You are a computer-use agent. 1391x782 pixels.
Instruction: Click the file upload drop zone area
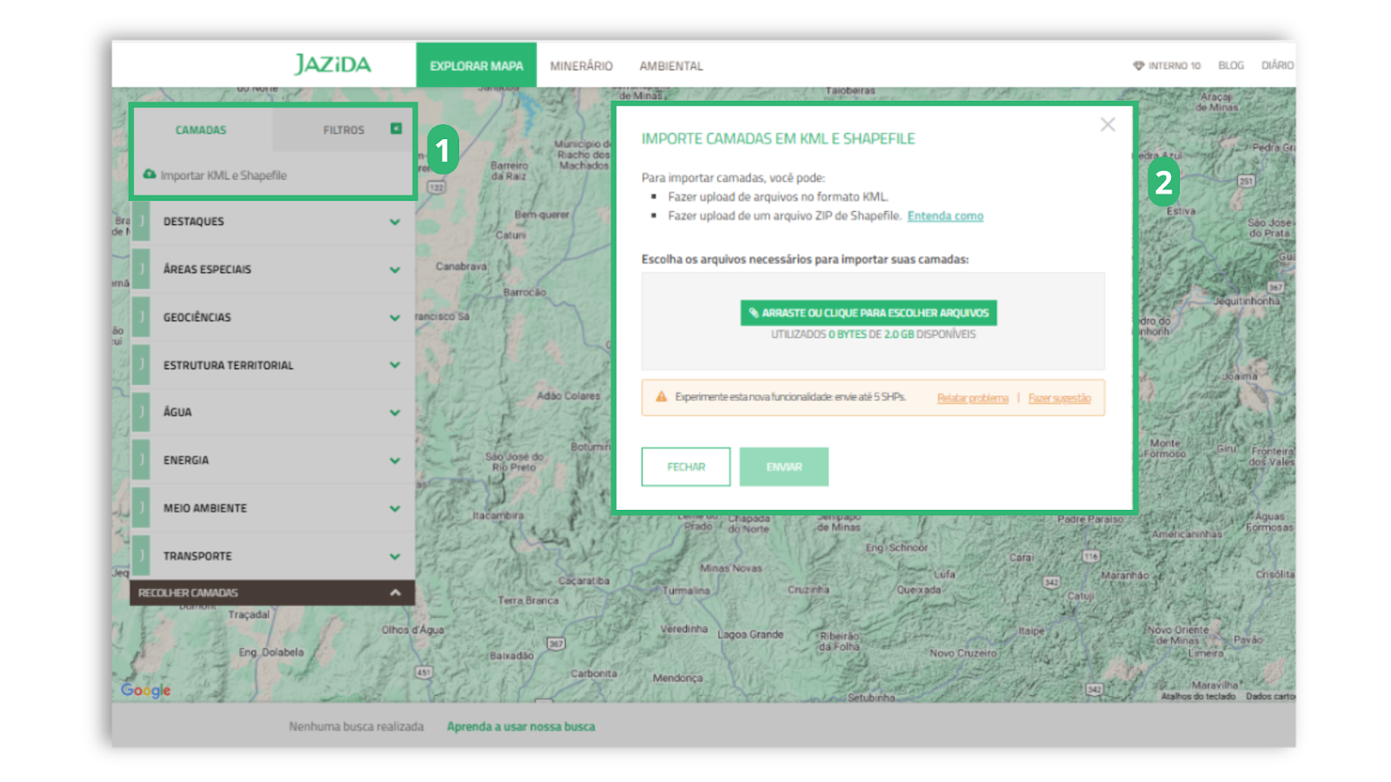873,321
